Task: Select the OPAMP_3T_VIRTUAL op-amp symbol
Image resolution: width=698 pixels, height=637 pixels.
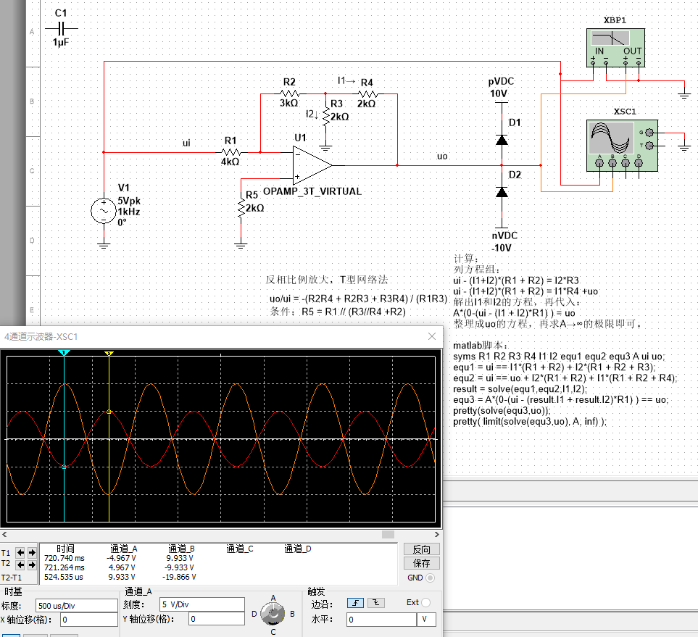Action: [310, 165]
